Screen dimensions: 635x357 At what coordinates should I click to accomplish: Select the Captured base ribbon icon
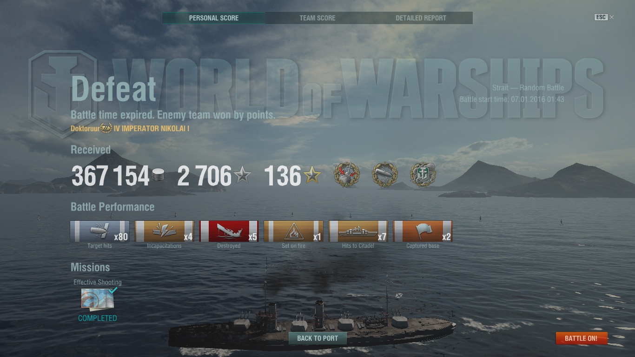(423, 231)
